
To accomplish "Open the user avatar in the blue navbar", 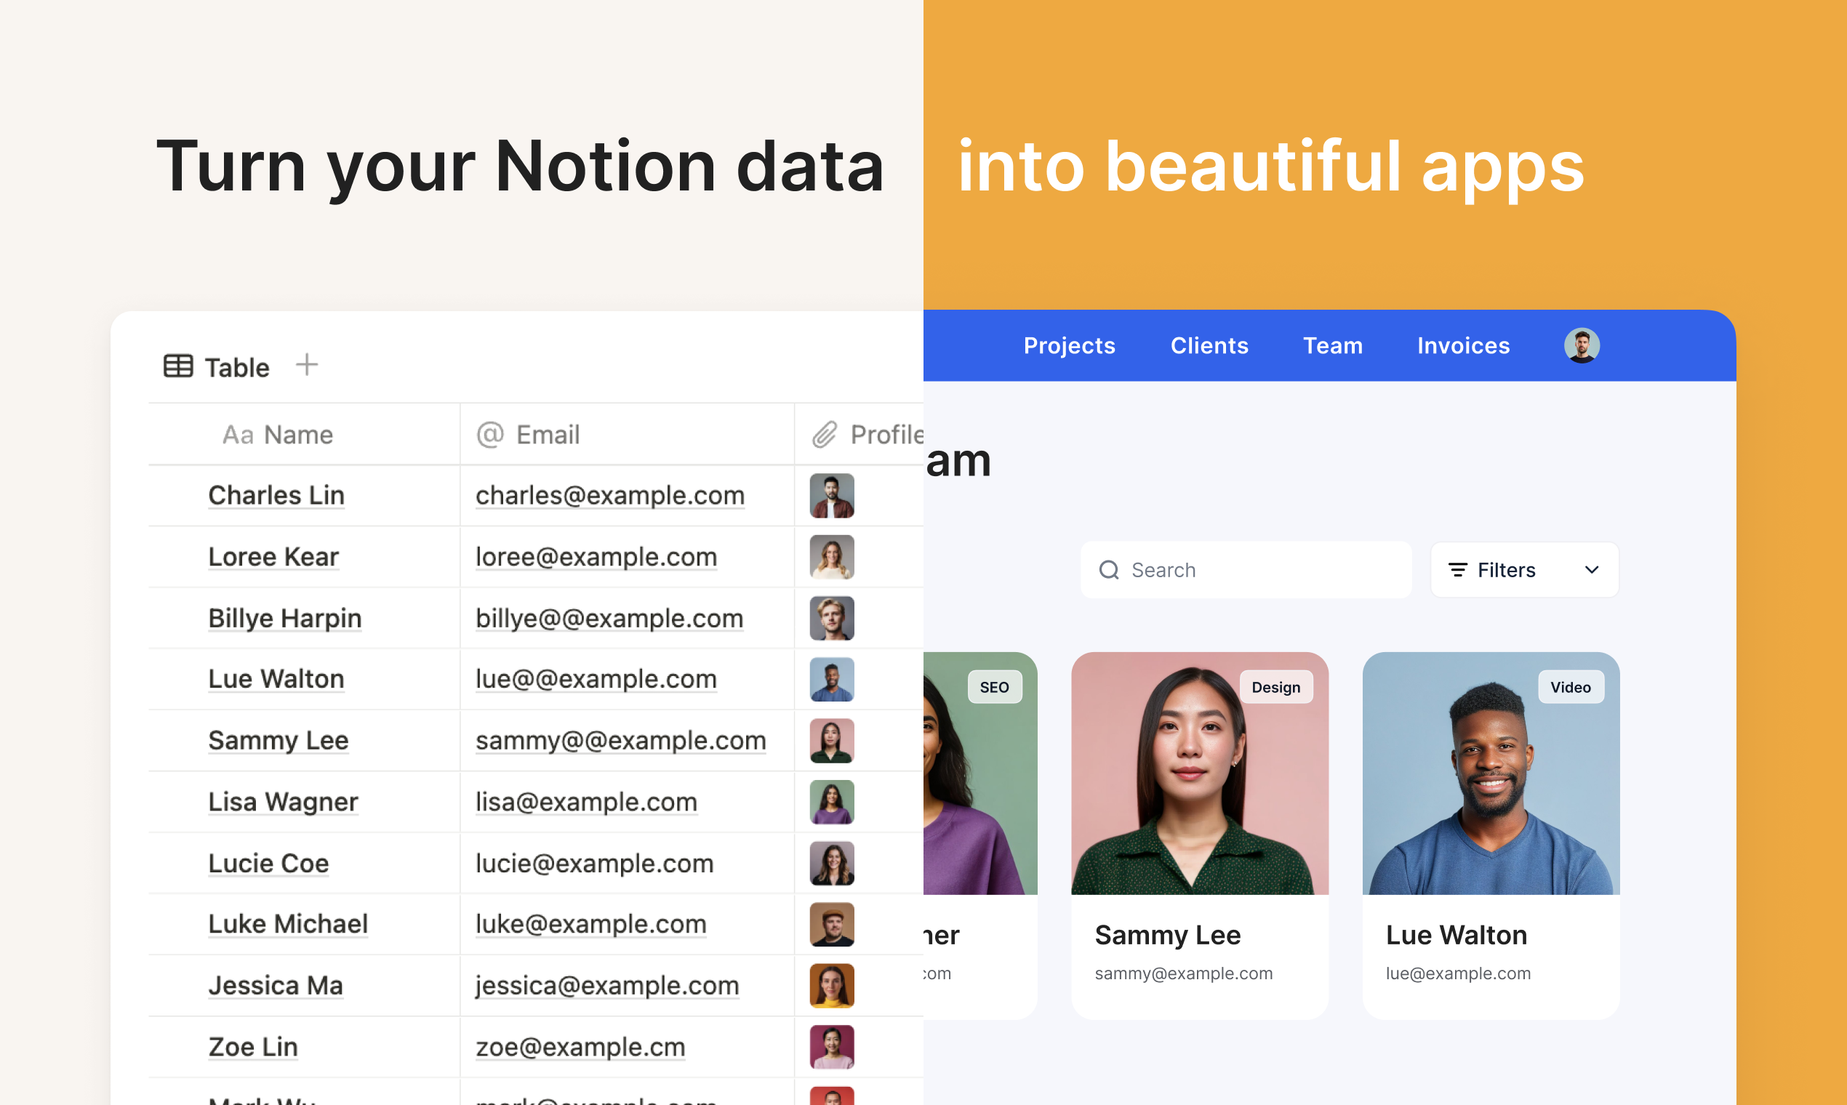I will [x=1581, y=345].
